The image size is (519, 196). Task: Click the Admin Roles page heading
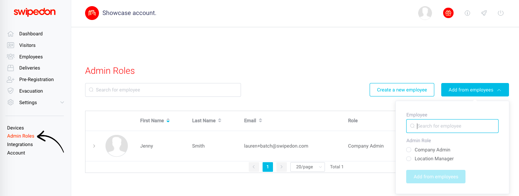coord(110,71)
